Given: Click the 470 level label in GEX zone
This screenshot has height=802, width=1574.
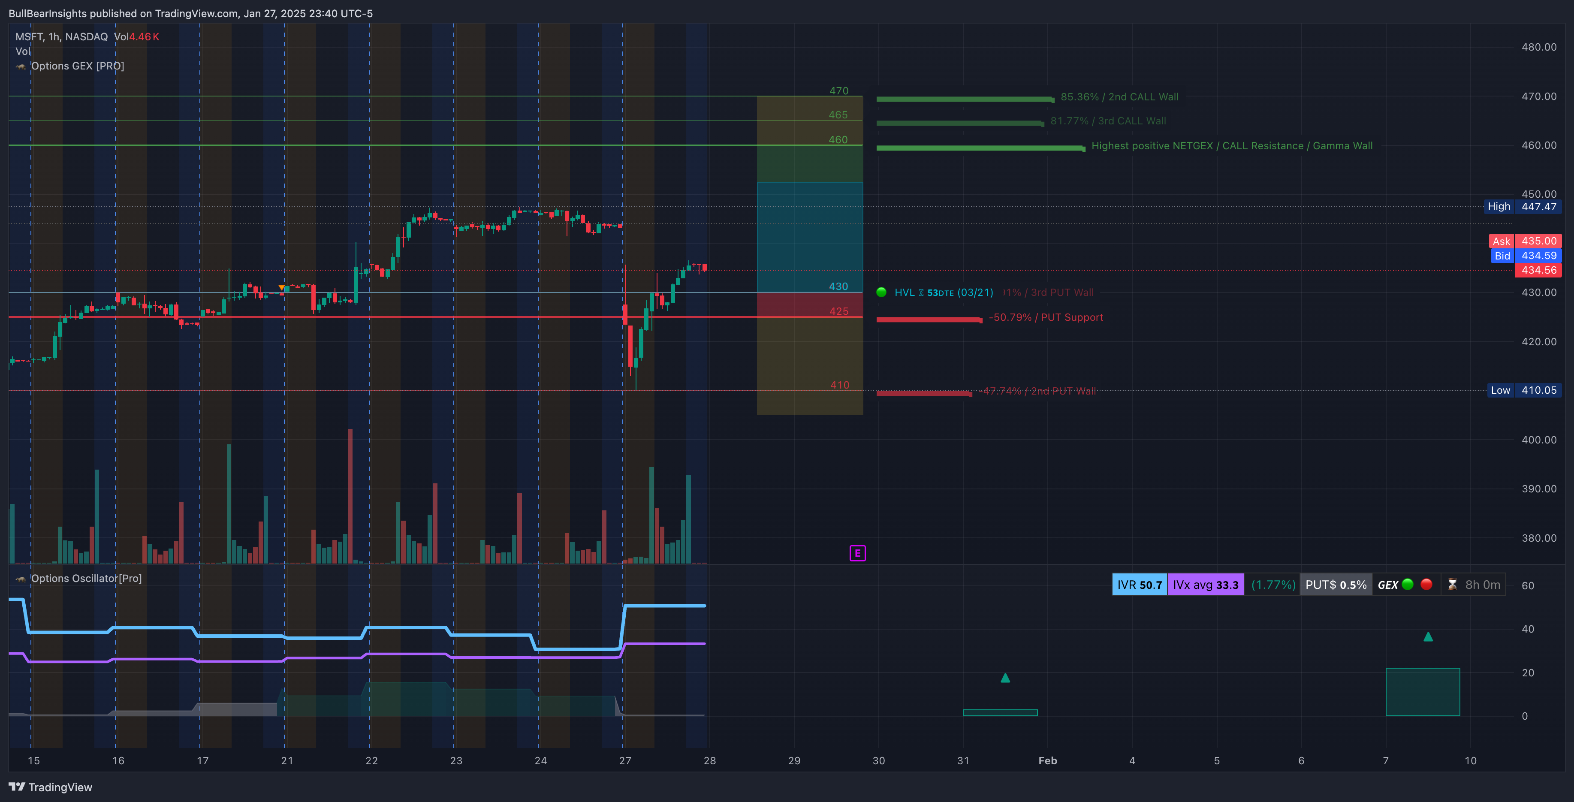Looking at the screenshot, I should click(838, 90).
